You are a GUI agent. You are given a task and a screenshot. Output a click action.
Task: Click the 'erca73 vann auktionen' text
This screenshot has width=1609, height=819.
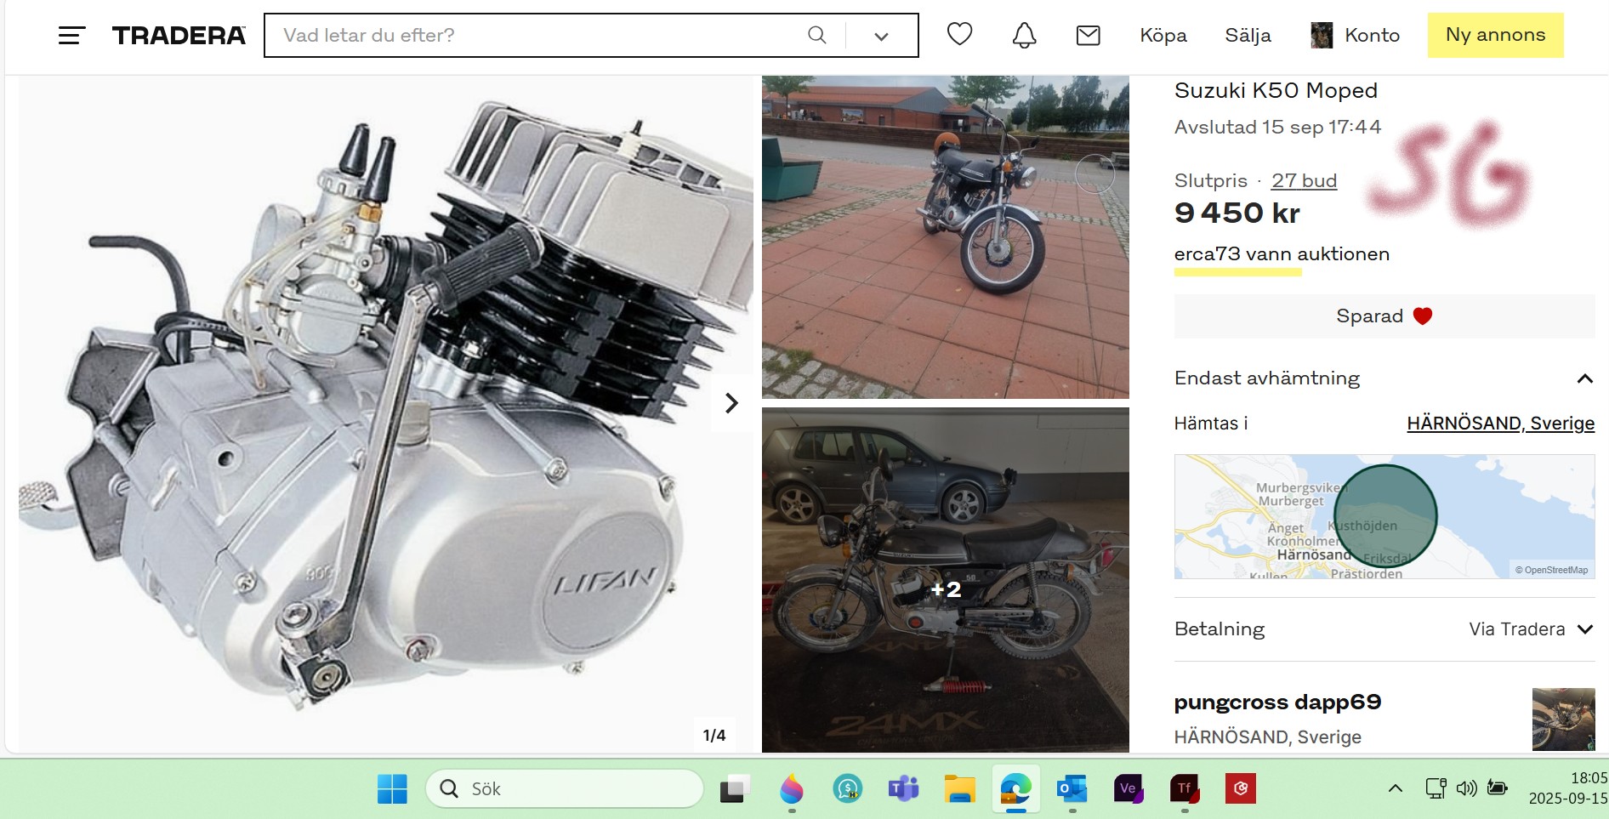click(x=1282, y=254)
